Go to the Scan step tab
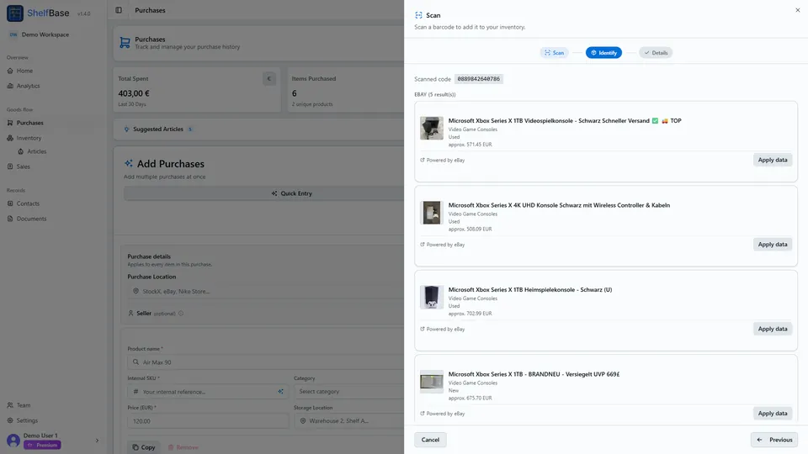 (555, 53)
